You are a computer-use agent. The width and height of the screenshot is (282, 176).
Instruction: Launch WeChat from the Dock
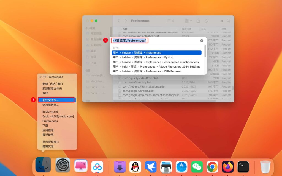click(197, 166)
